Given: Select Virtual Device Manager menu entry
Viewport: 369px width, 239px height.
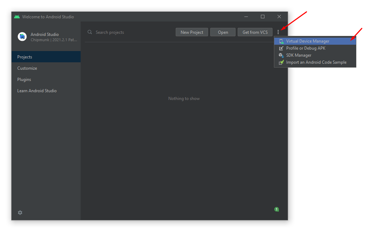Looking at the screenshot, I should pos(315,41).
